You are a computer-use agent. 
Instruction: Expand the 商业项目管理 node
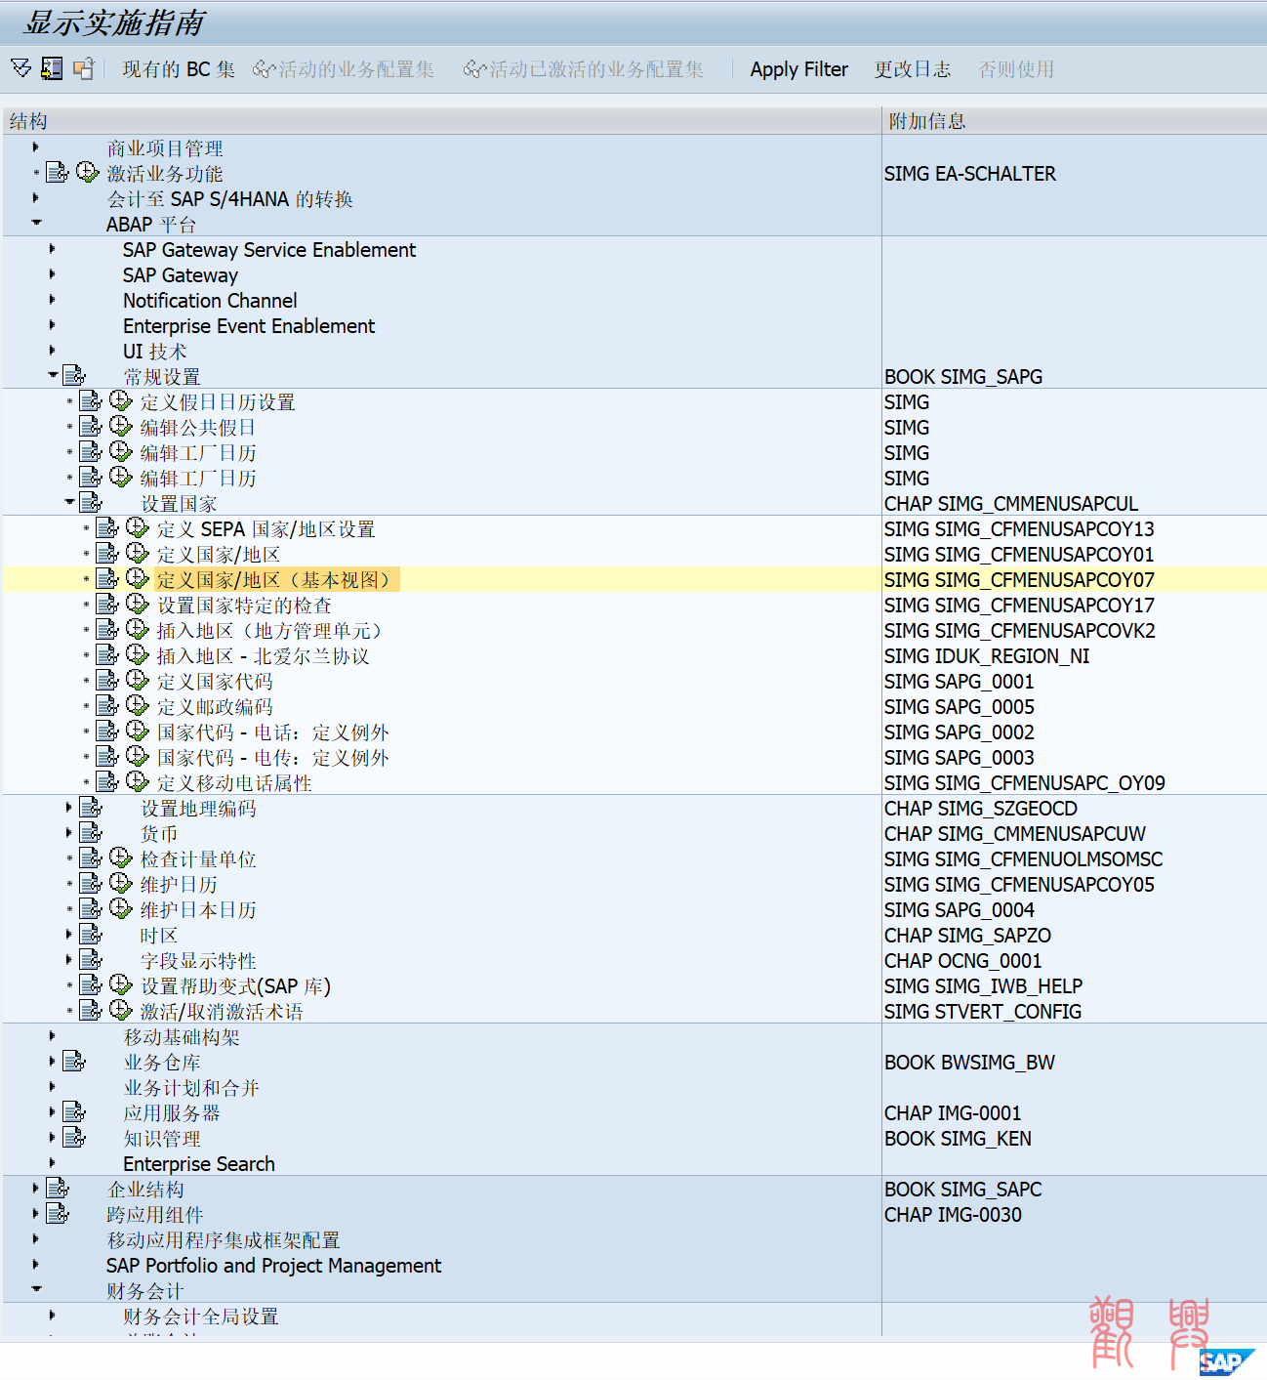[x=36, y=147]
